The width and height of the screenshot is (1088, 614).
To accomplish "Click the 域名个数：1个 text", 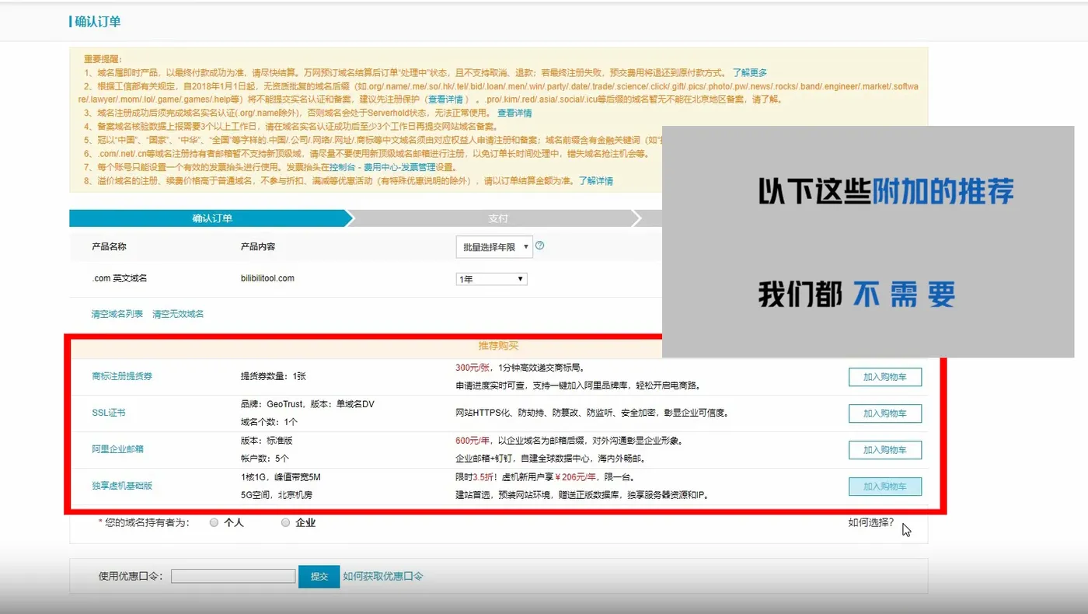I will [269, 422].
